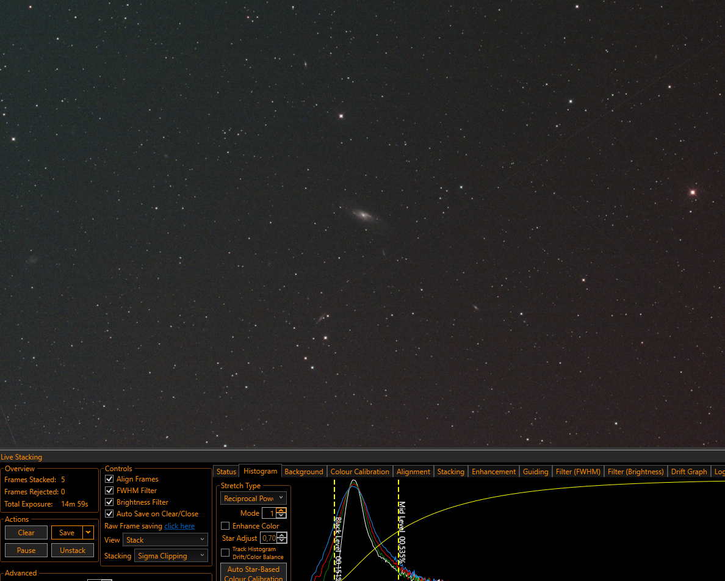This screenshot has width=725, height=581.
Task: Toggle Auto Save on Clear/Close
Action: tap(110, 513)
